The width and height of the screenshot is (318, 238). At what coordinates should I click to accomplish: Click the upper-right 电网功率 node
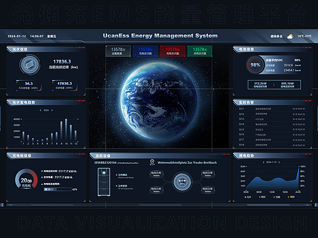(208, 174)
